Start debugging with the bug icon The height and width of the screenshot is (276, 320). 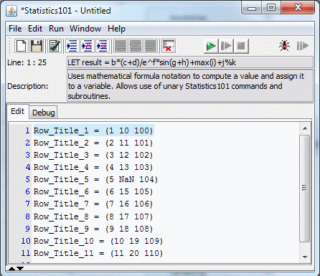284,45
